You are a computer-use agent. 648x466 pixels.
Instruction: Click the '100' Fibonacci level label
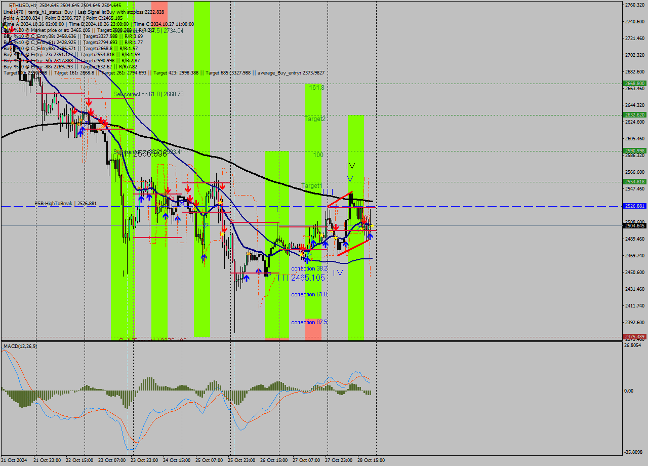coord(318,155)
